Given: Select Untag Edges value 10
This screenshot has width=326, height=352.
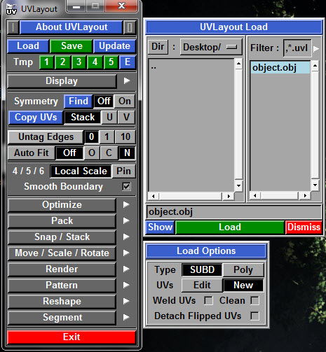Looking at the screenshot, I should (125, 137).
